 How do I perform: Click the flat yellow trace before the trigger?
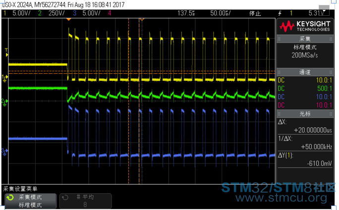click(x=38, y=64)
